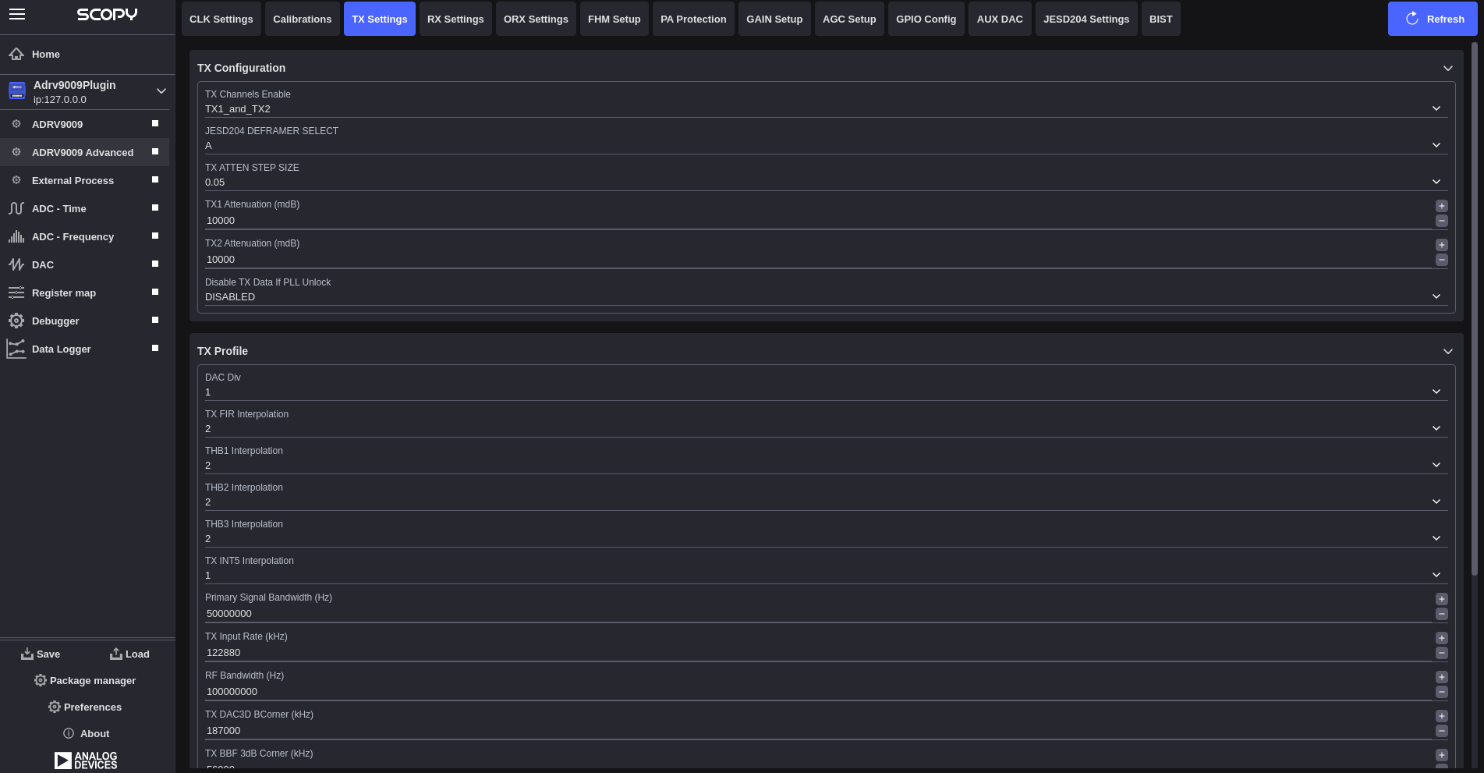The height and width of the screenshot is (773, 1484).
Task: Collapse the TX Configuration section
Action: (x=1447, y=68)
